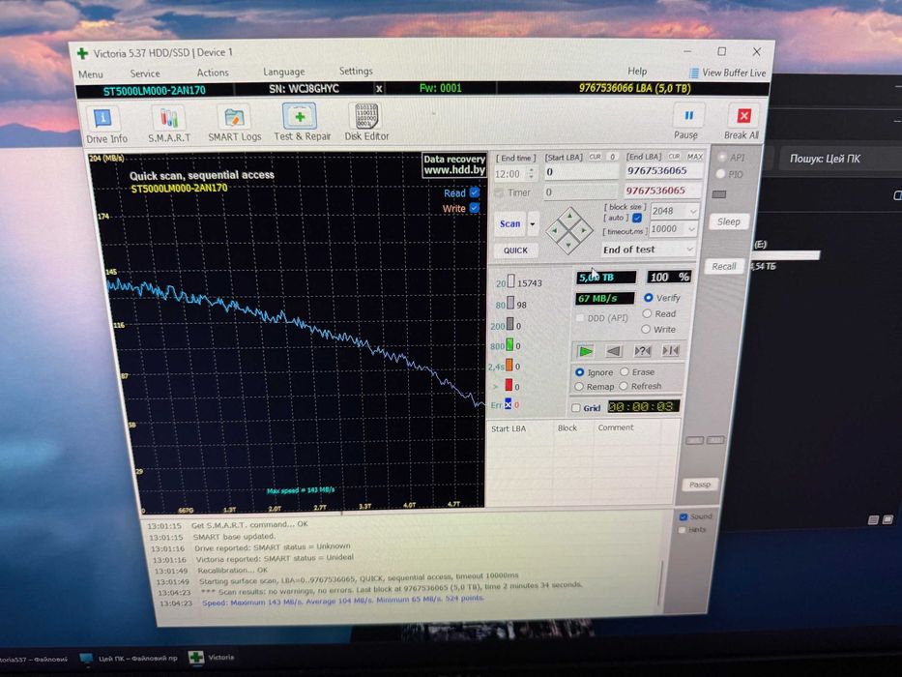Click the Victoria taskbar icon
Screen dimensions: 902x677
tap(196, 657)
